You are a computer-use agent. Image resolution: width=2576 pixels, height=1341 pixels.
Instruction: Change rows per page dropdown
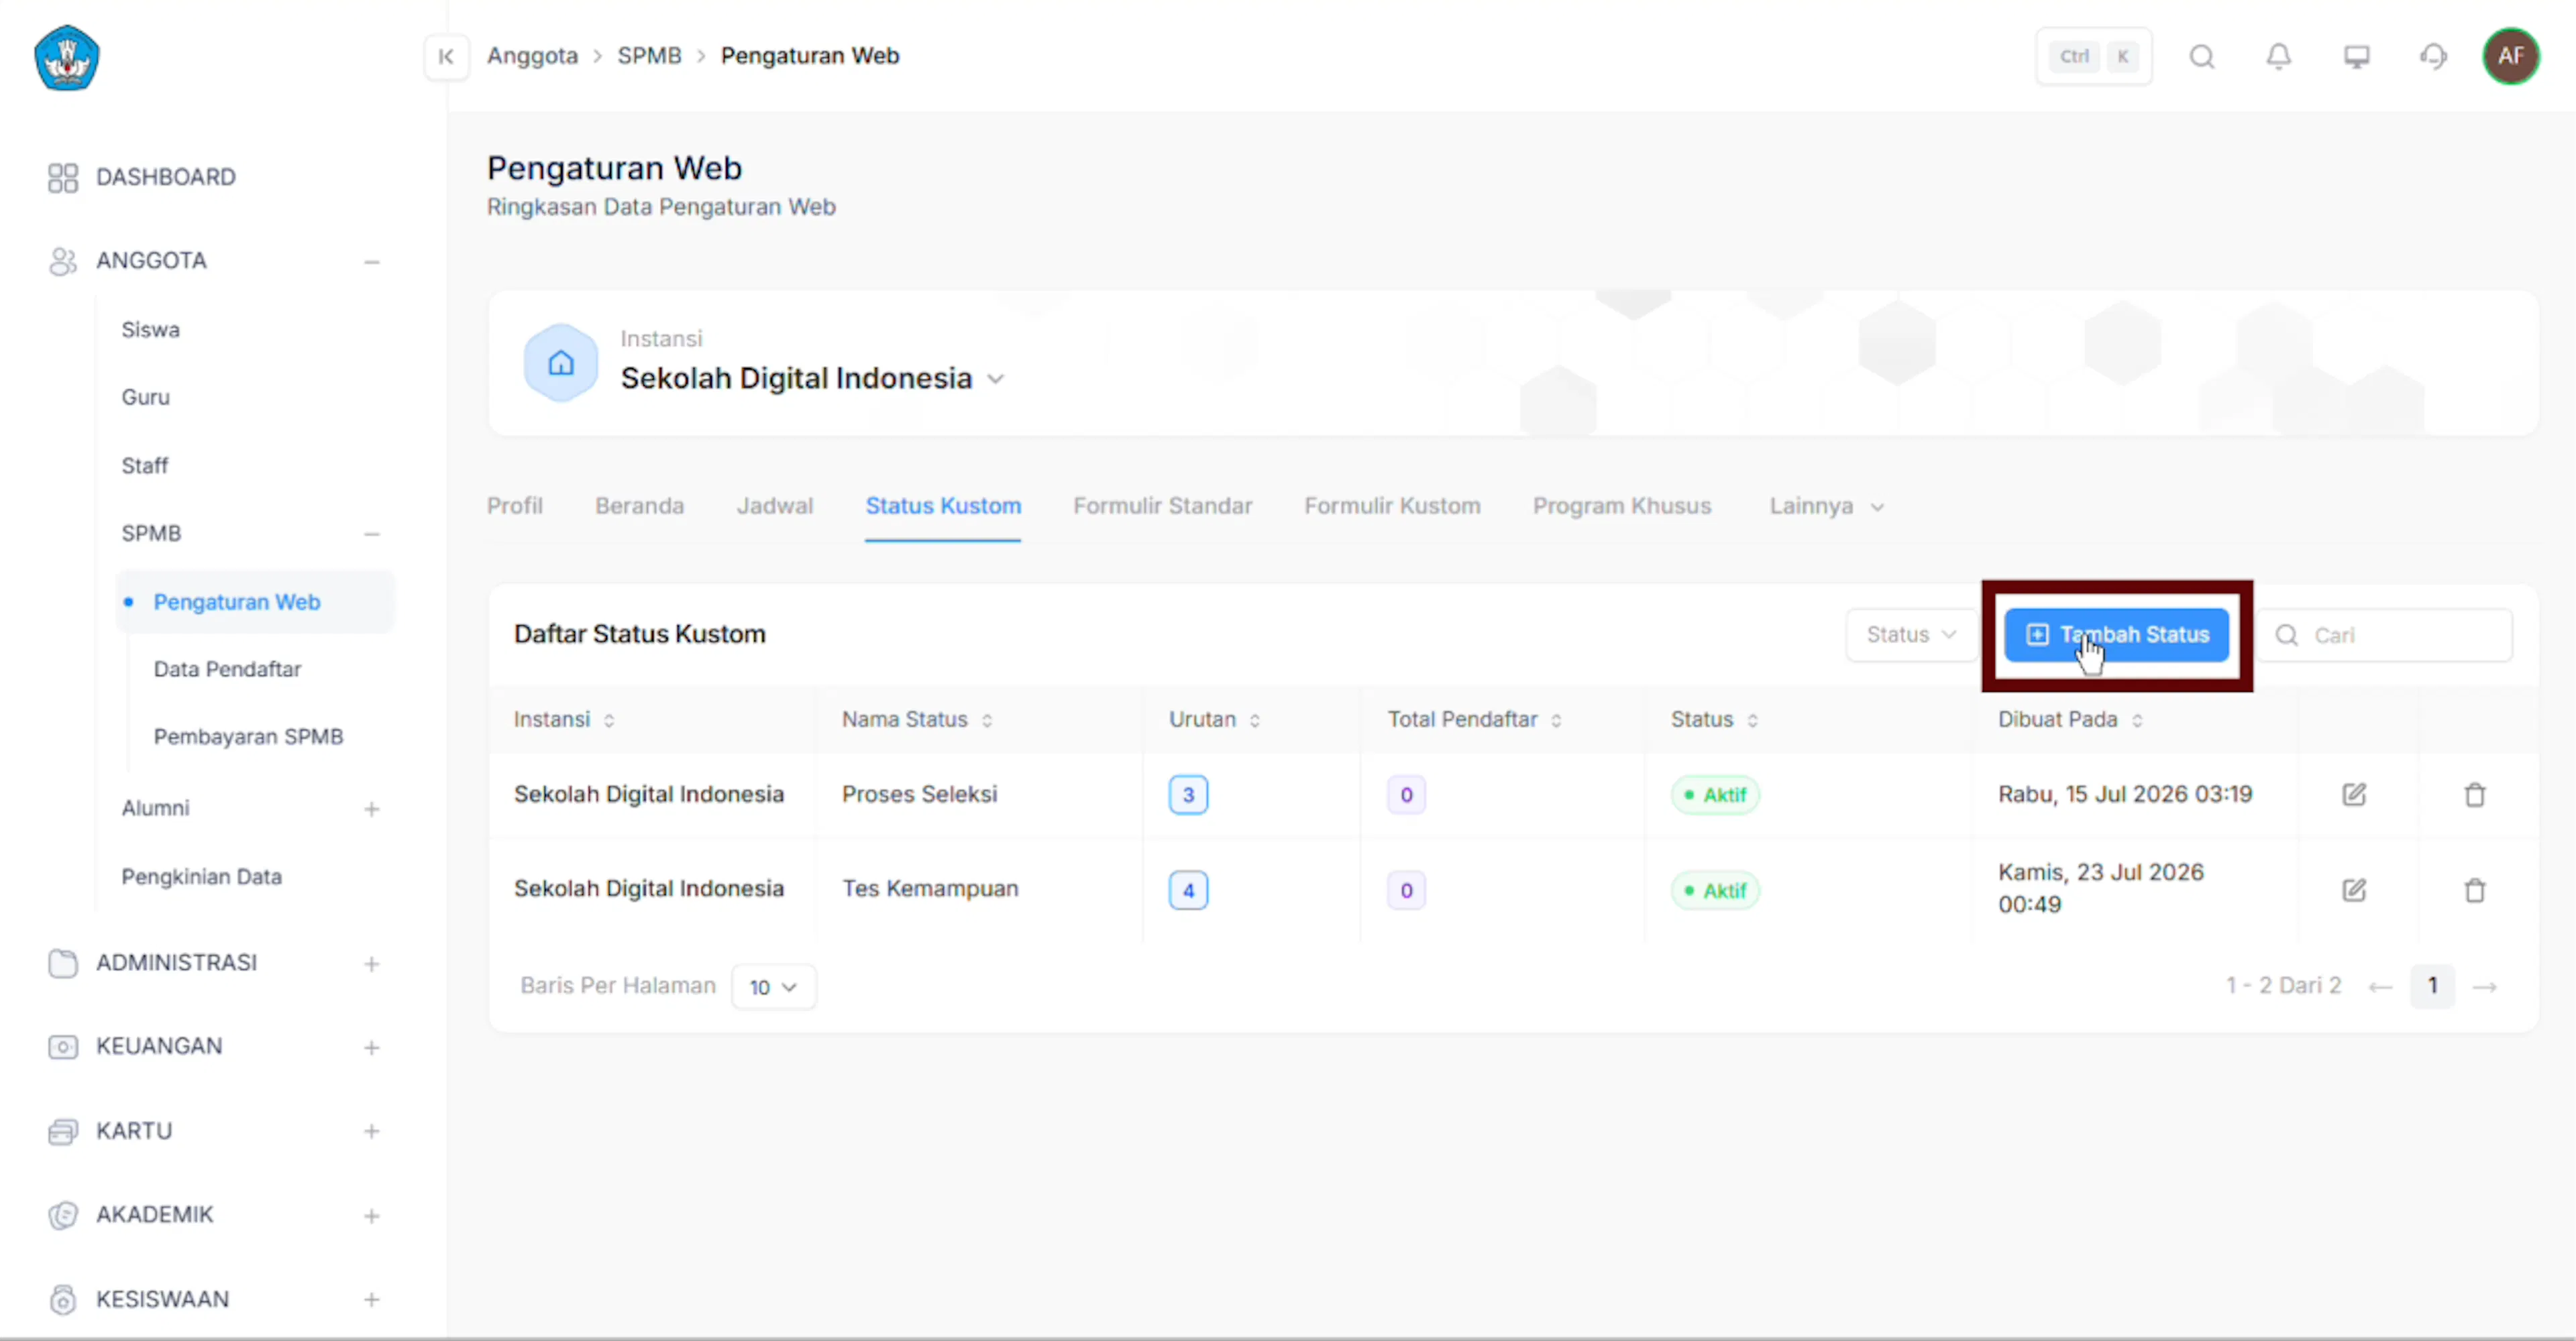(773, 986)
